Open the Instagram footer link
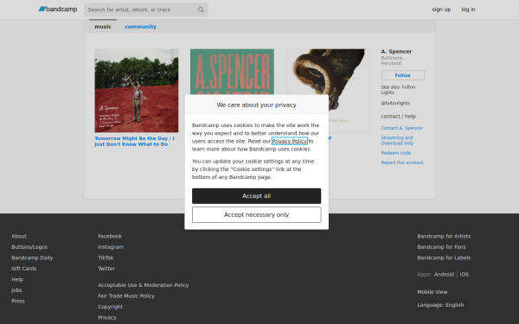This screenshot has height=324, width=519. click(x=111, y=247)
